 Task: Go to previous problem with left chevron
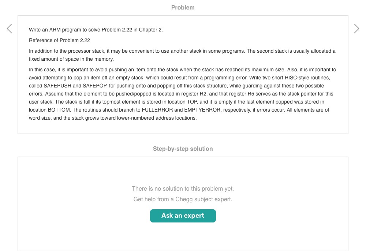point(10,29)
